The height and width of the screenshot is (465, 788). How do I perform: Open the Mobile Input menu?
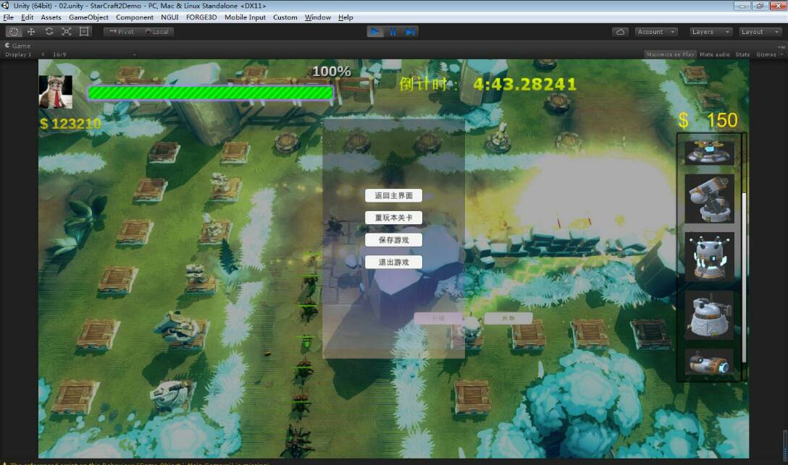click(x=245, y=17)
